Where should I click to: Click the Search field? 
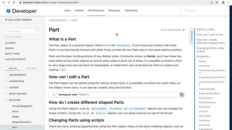tap(206, 10)
